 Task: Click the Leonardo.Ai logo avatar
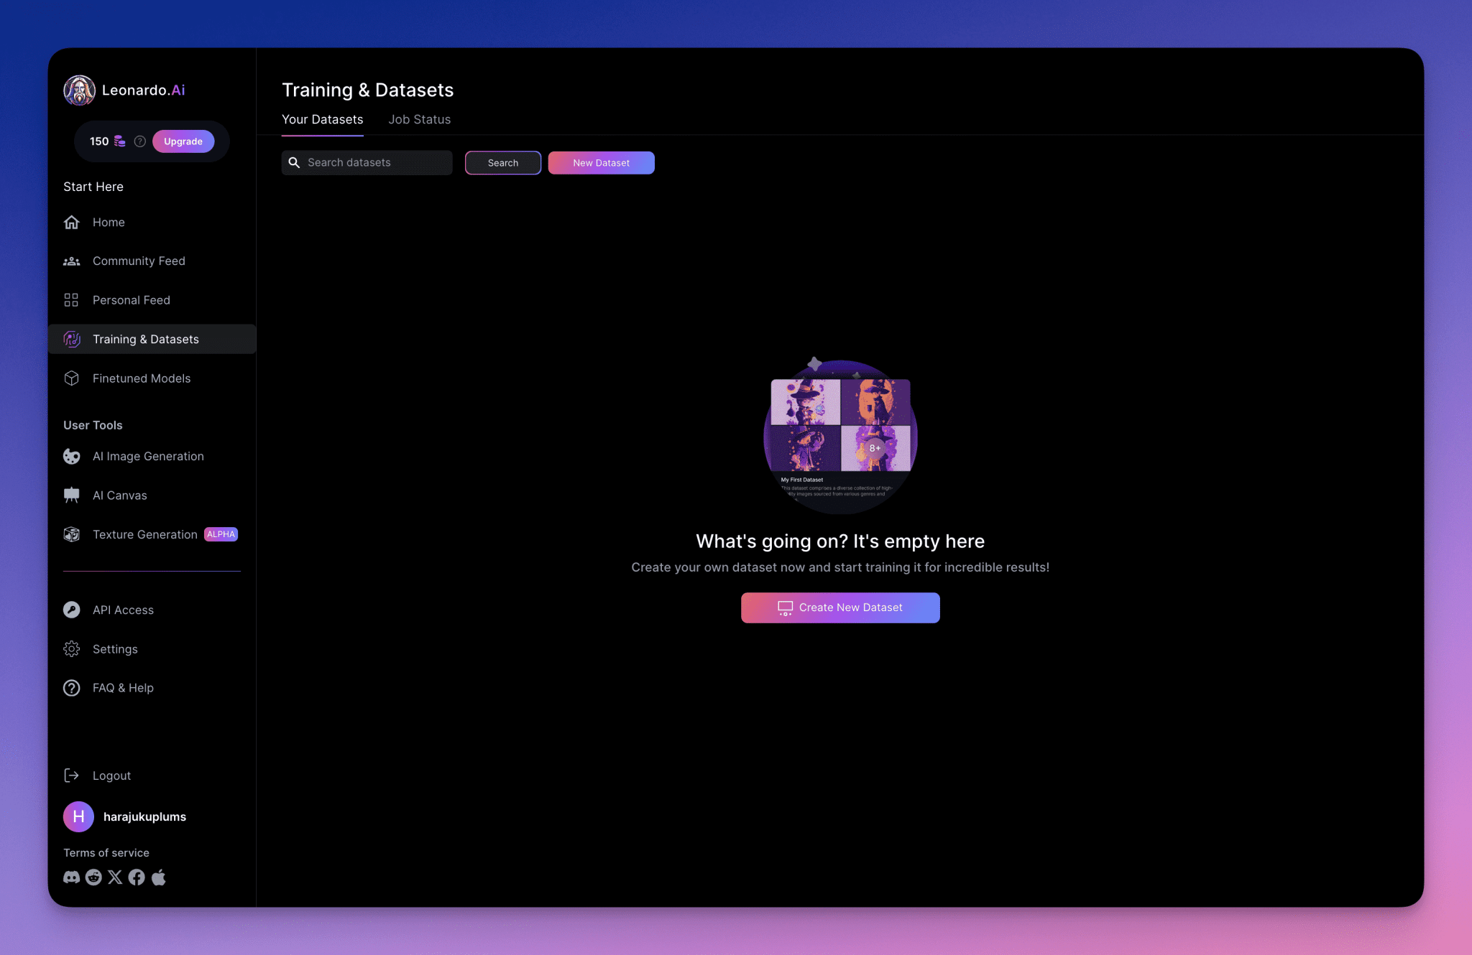pyautogui.click(x=79, y=90)
